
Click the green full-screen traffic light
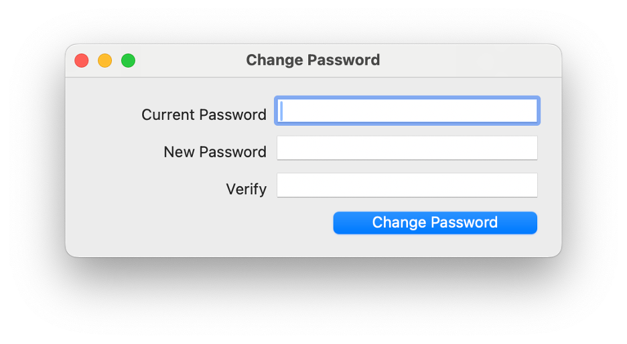128,61
